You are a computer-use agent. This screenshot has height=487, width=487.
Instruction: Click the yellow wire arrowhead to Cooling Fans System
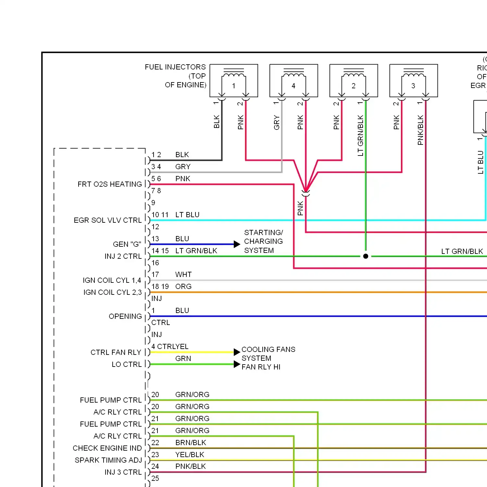tap(237, 352)
